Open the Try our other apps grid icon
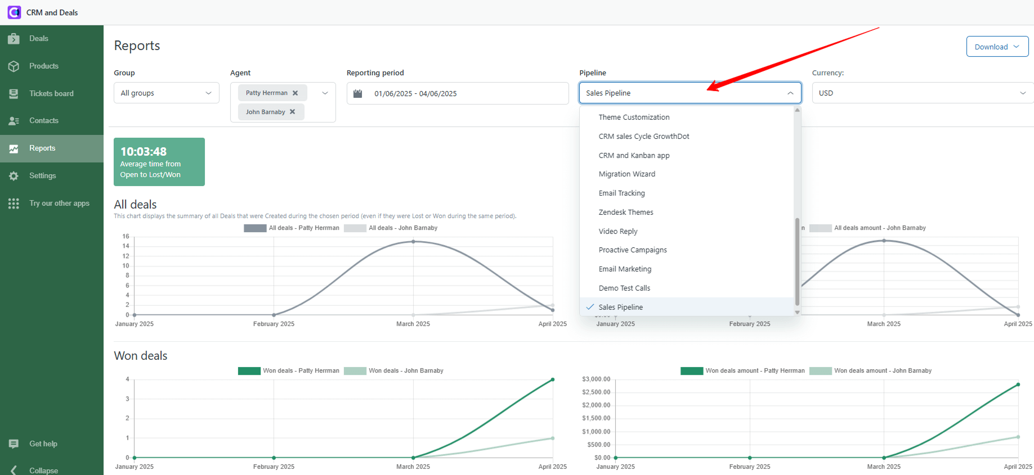Screen dimensions: 1034x475 point(14,203)
